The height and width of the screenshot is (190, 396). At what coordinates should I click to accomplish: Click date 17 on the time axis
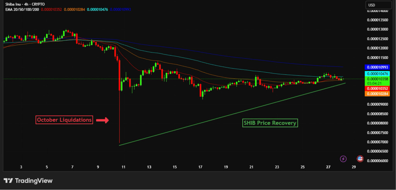coord(200,167)
